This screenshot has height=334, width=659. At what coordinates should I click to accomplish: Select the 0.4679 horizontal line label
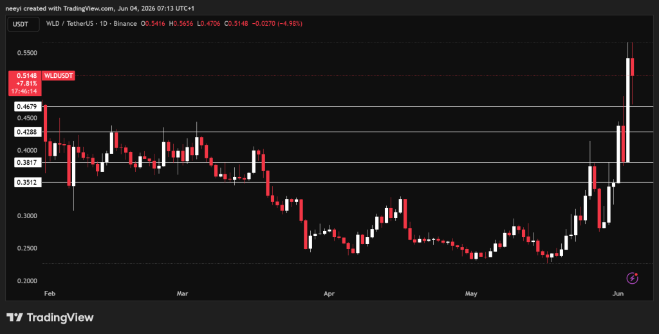28,107
